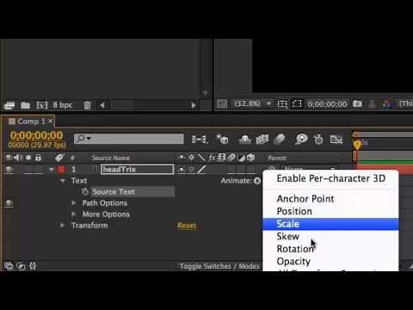
Task: Choose Skew in Animate menu
Action: tap(330, 237)
